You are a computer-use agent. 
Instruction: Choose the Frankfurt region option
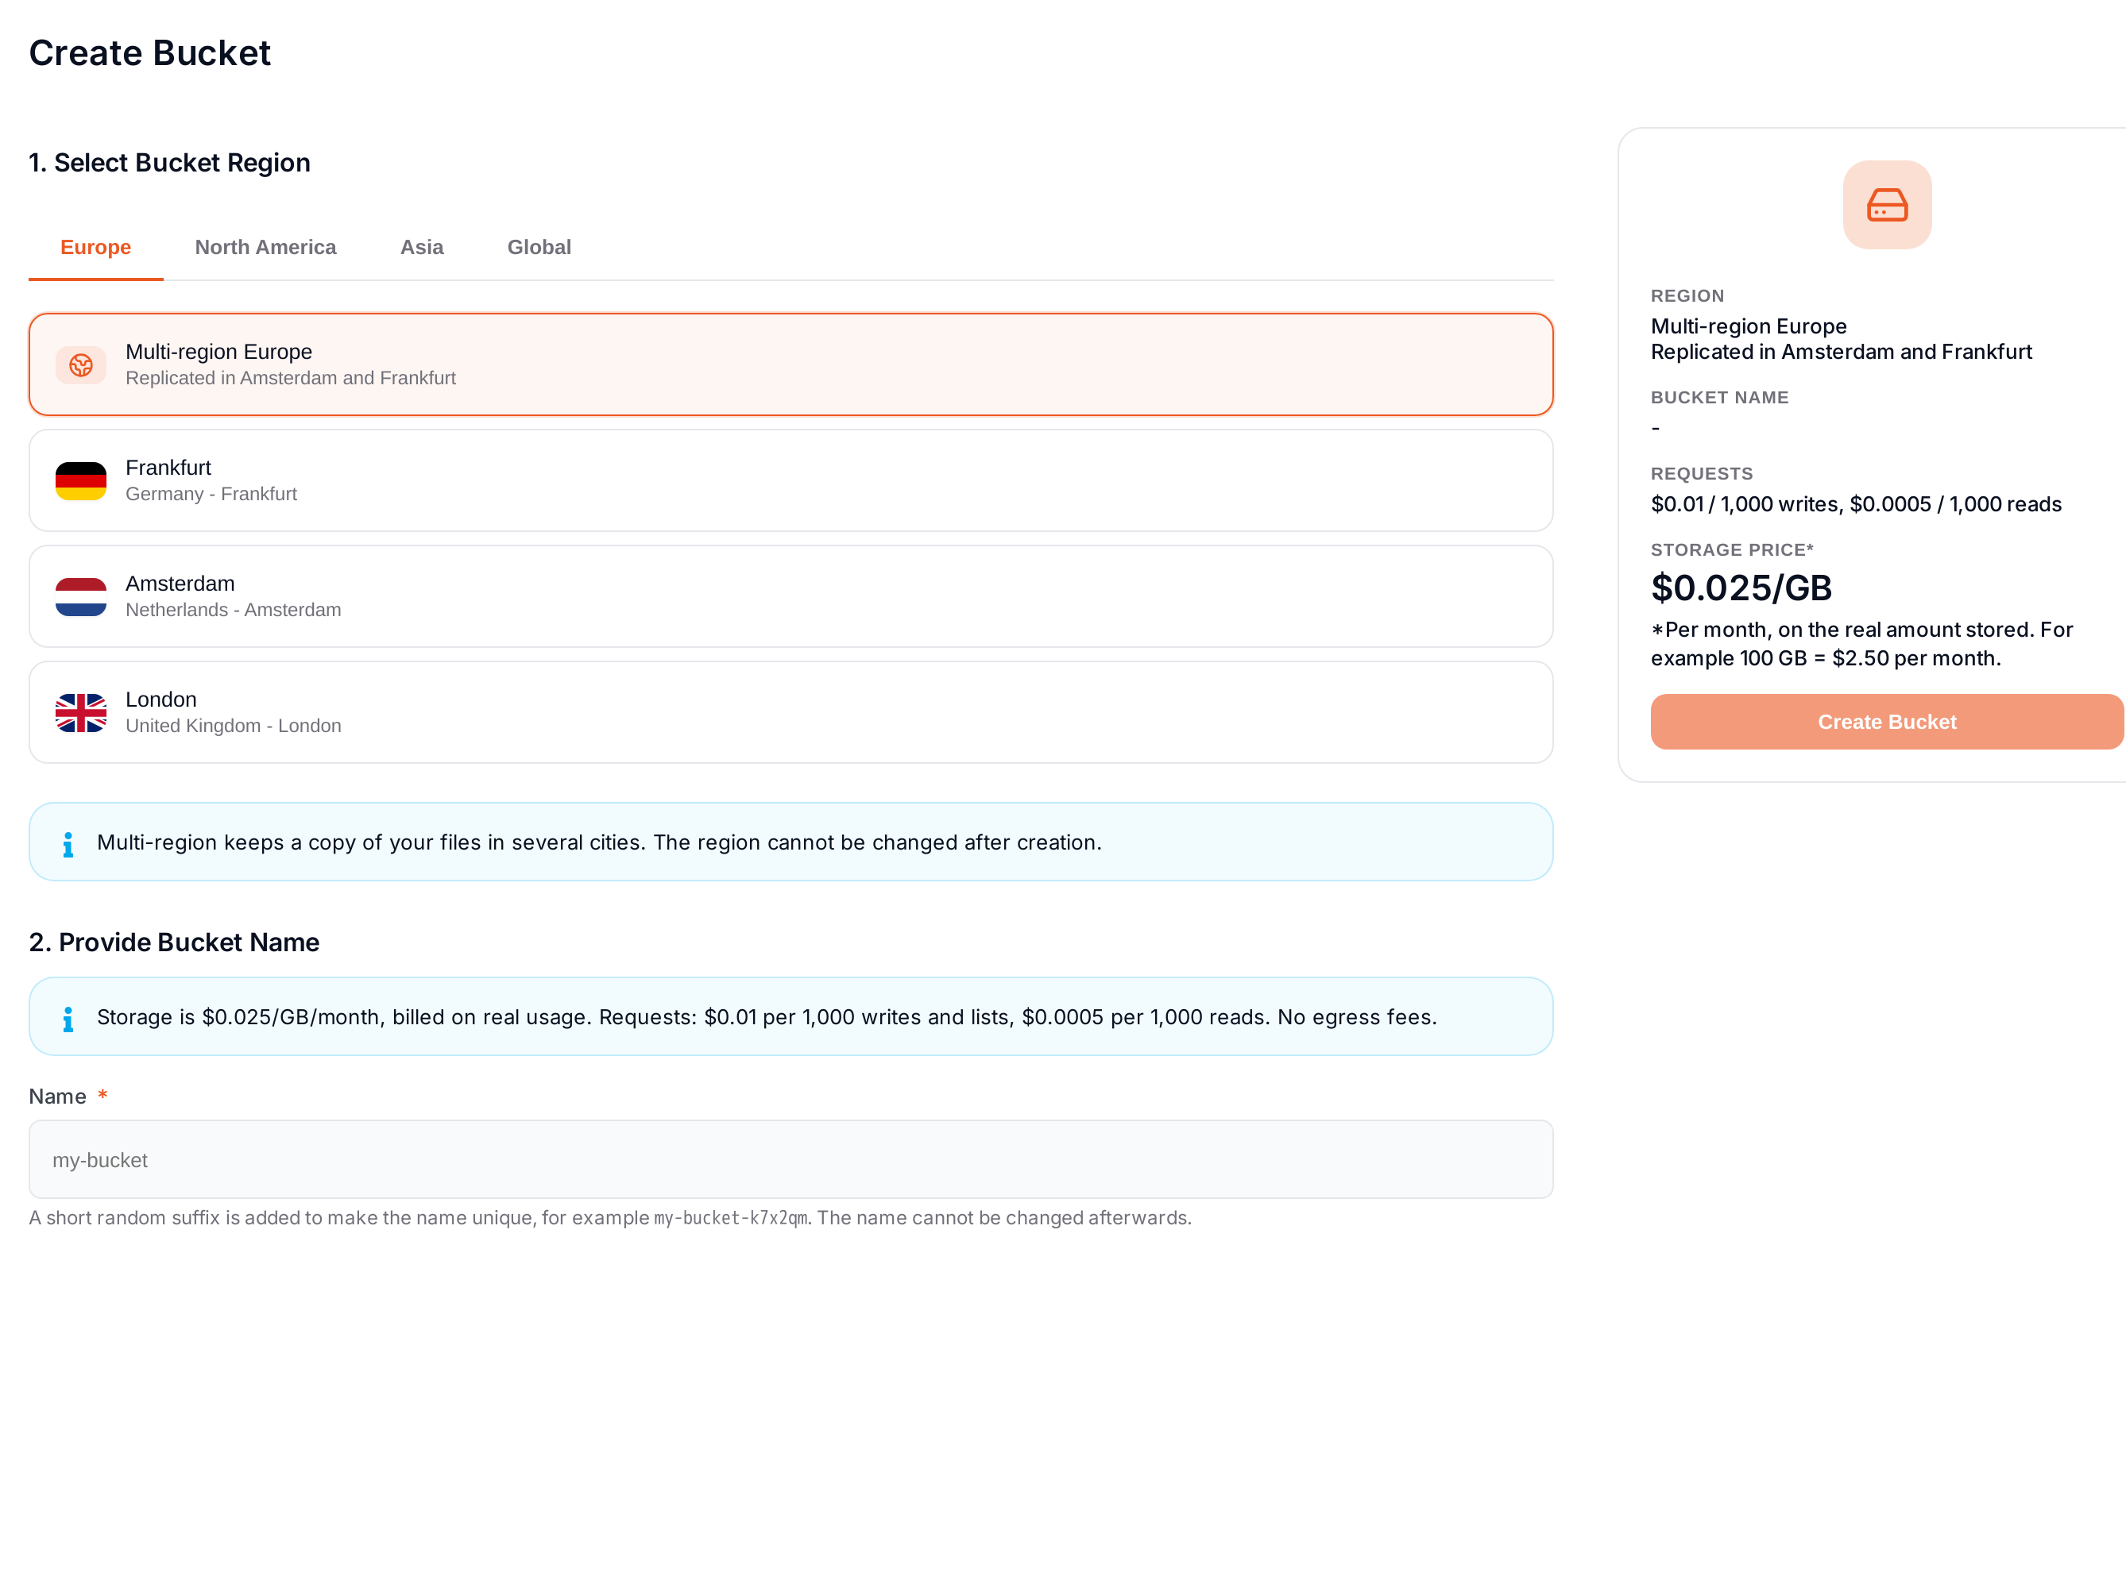pyautogui.click(x=791, y=480)
